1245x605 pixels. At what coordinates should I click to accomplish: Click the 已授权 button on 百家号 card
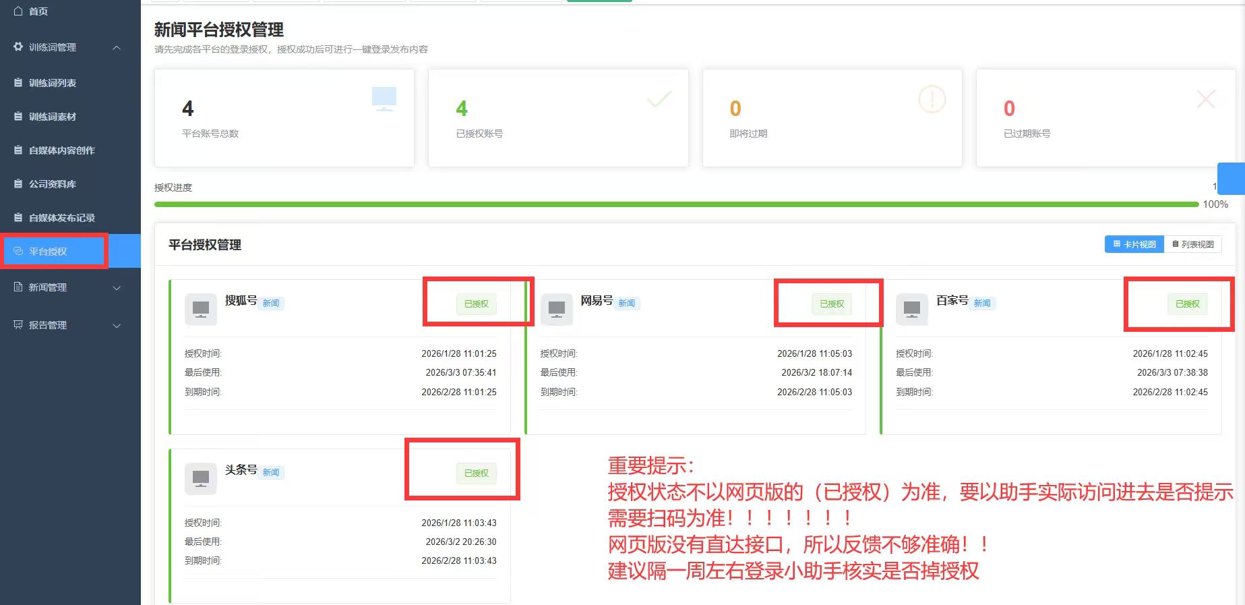point(1187,304)
